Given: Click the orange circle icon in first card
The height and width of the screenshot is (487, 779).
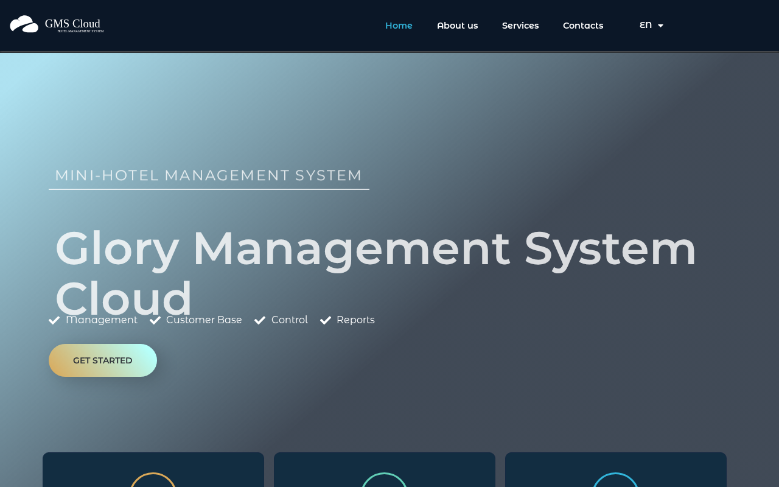Looking at the screenshot, I should tap(153, 480).
